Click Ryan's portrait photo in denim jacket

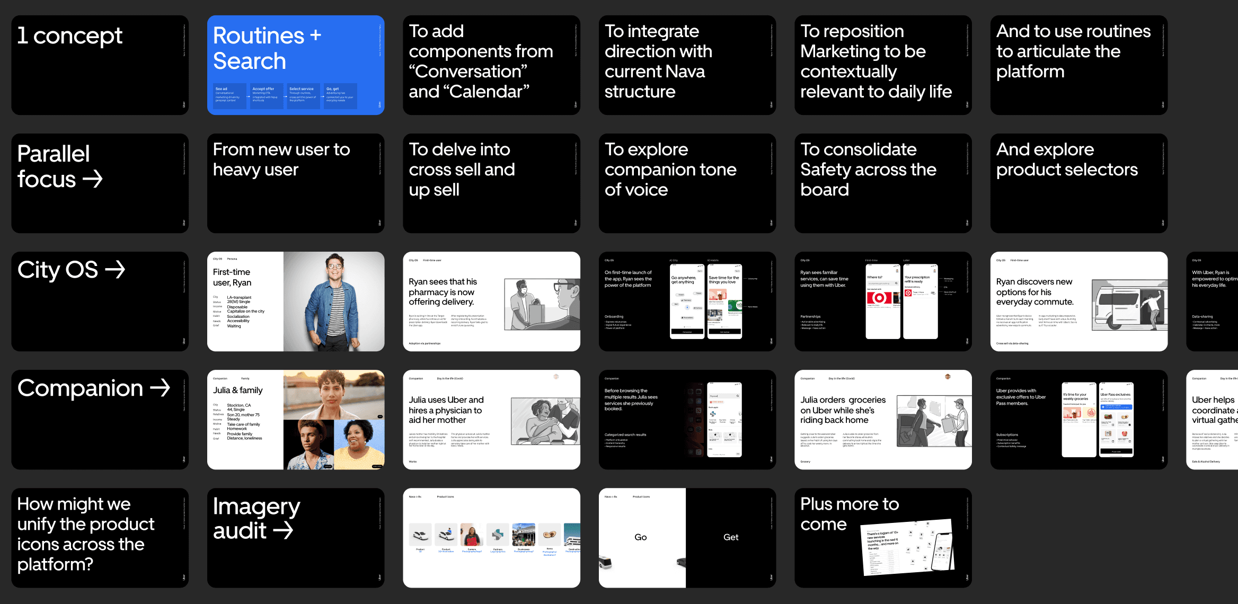[334, 301]
